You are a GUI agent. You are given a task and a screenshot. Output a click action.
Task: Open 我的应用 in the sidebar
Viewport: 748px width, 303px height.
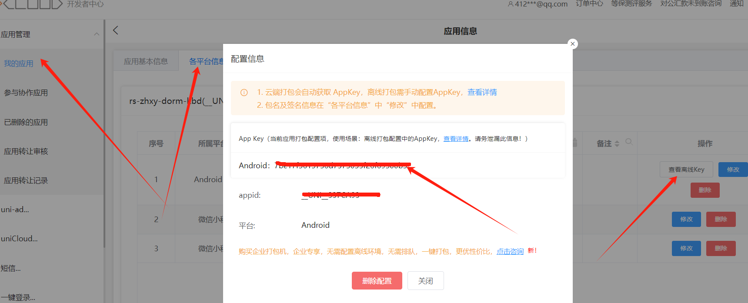[19, 63]
